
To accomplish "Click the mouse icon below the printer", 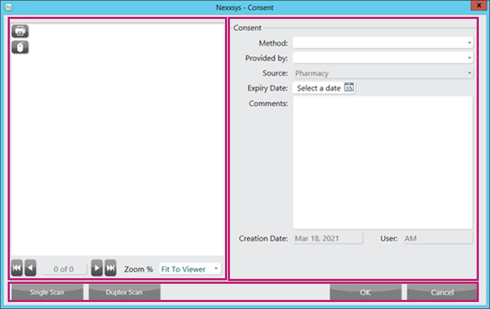I will pyautogui.click(x=20, y=47).
